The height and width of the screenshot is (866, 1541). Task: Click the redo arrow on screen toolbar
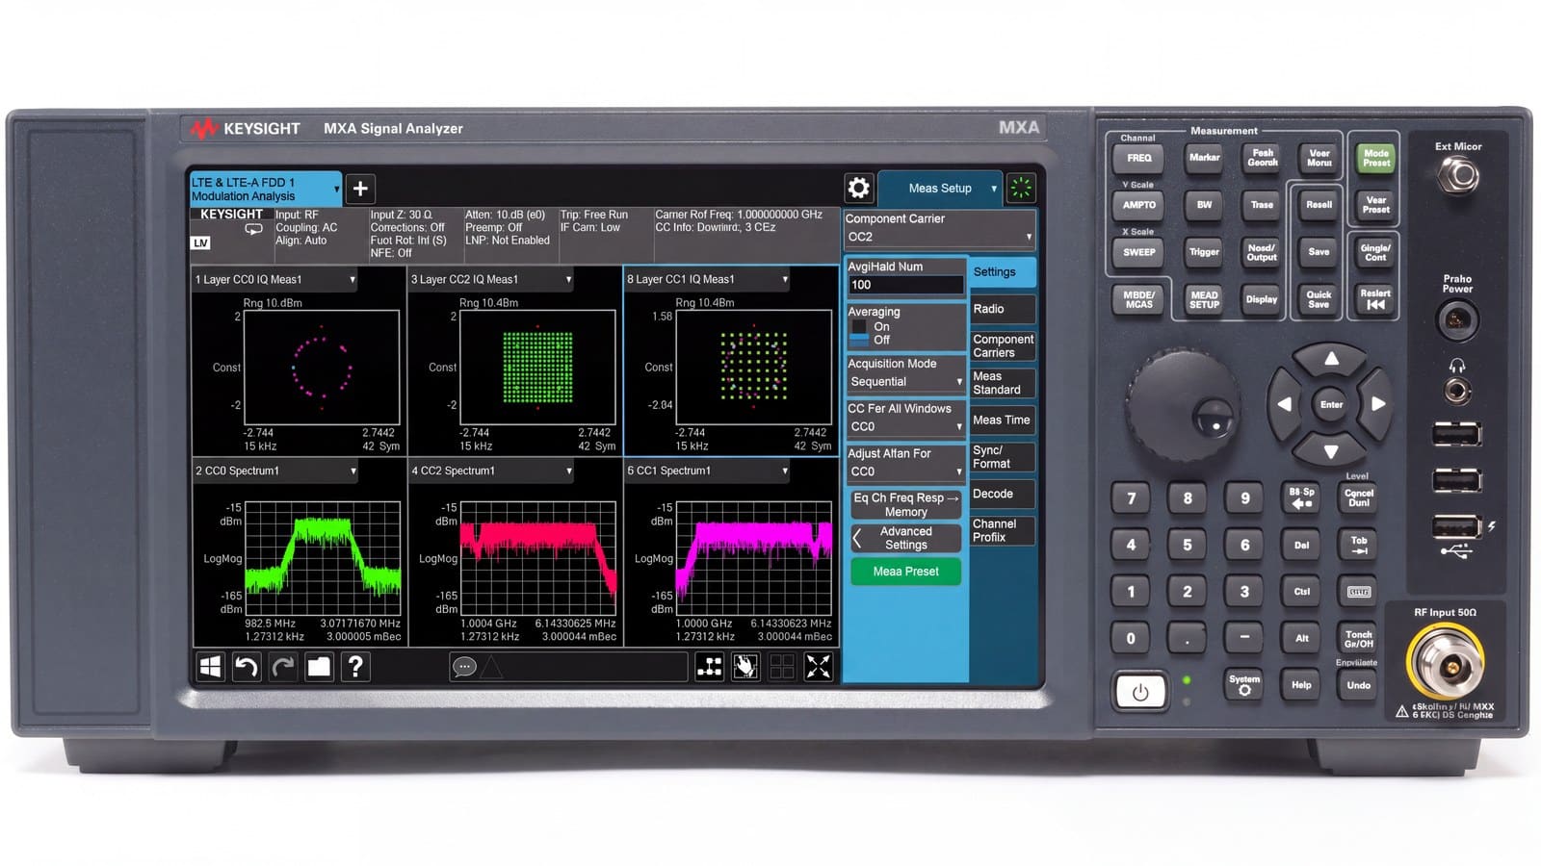click(282, 666)
